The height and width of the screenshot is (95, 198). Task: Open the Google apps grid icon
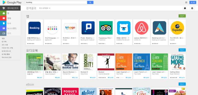186,2
